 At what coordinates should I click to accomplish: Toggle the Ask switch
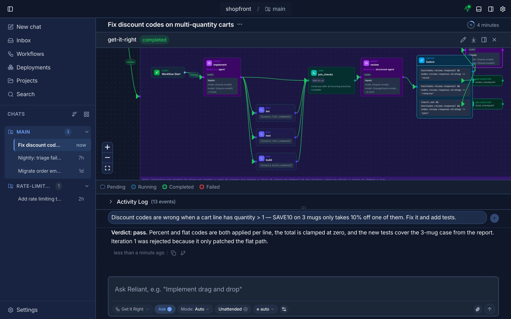tap(165, 309)
